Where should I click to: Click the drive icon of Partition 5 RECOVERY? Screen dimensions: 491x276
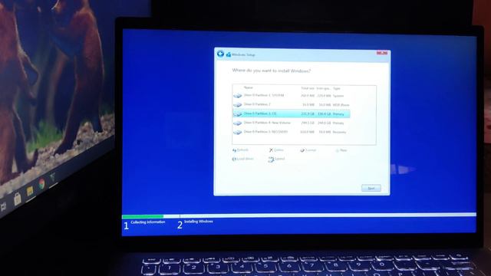(x=237, y=132)
